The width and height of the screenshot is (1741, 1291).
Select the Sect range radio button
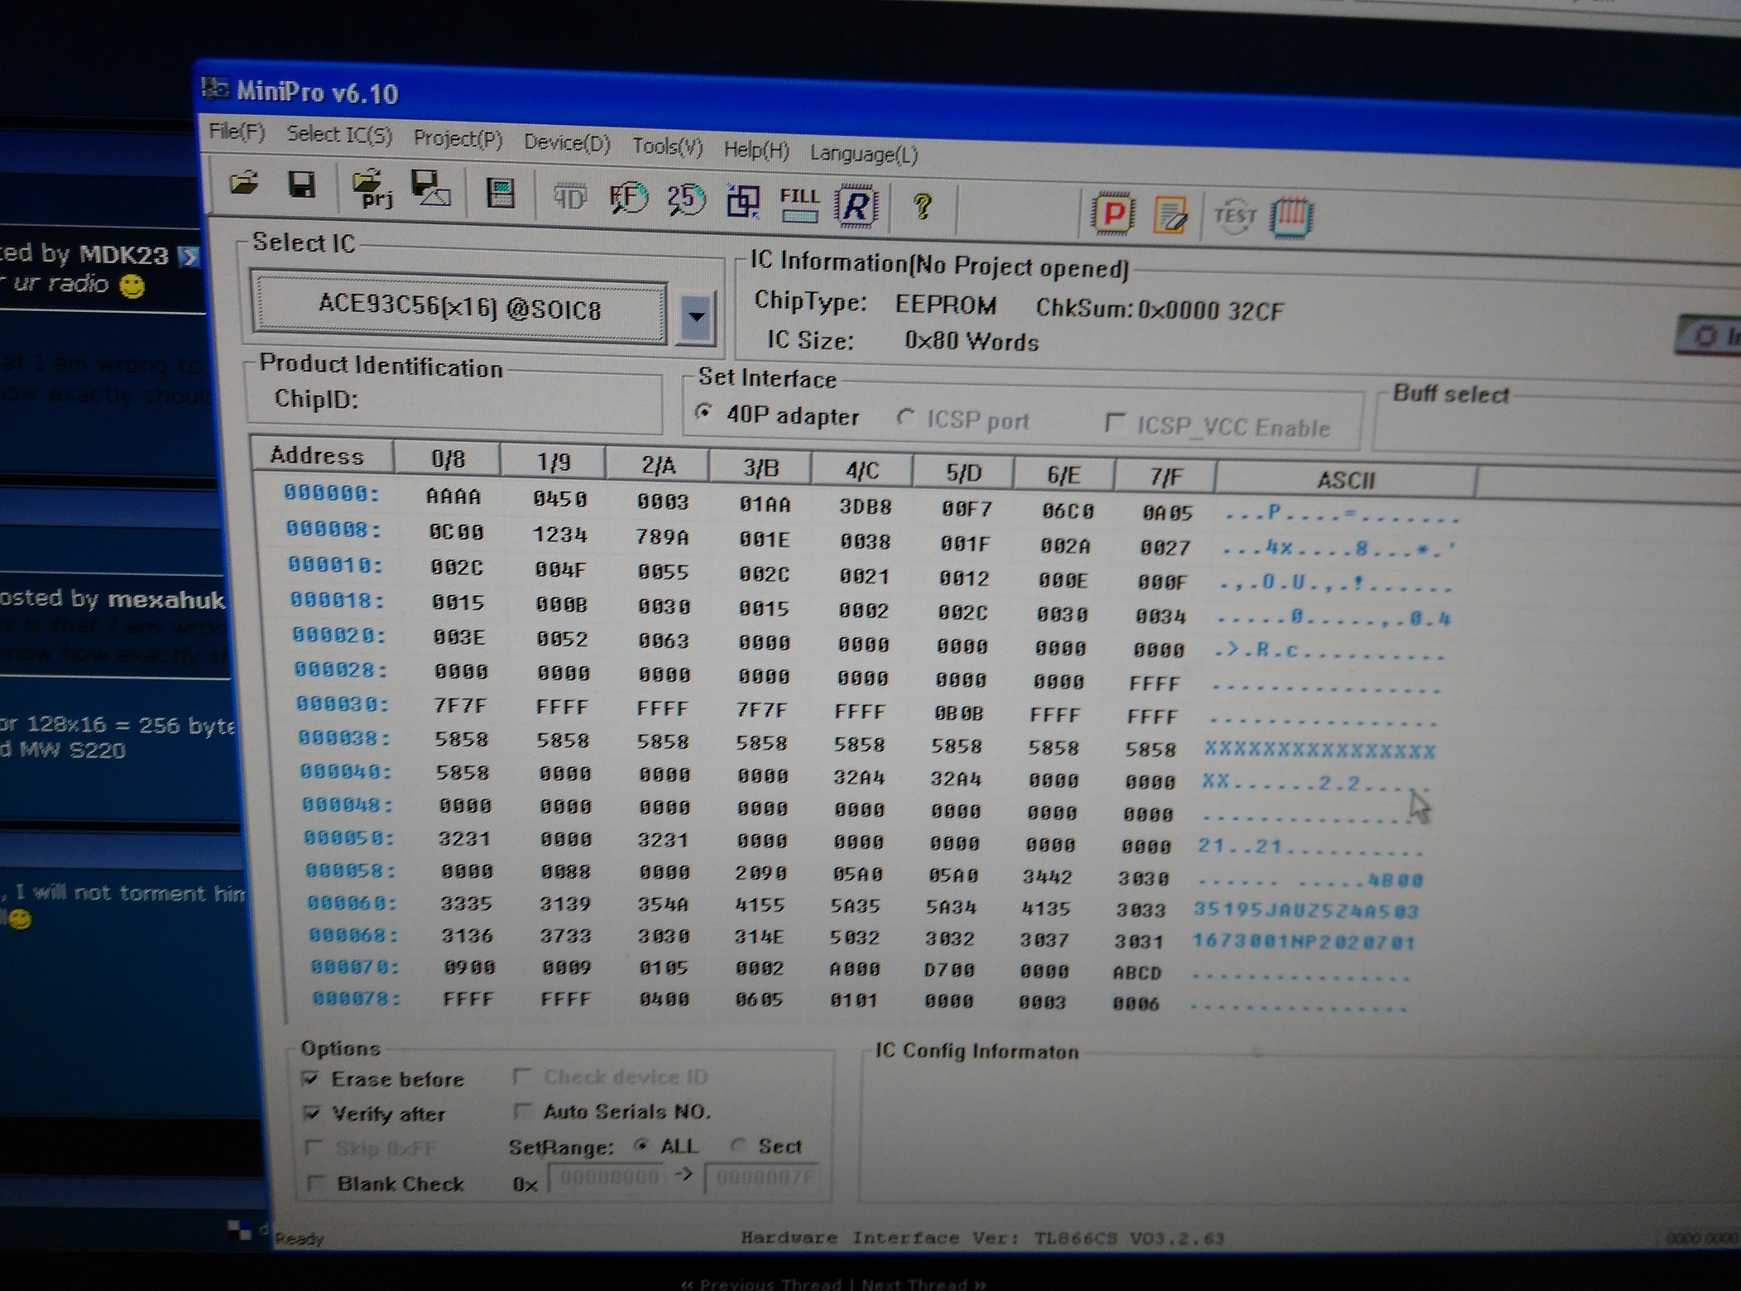point(739,1146)
